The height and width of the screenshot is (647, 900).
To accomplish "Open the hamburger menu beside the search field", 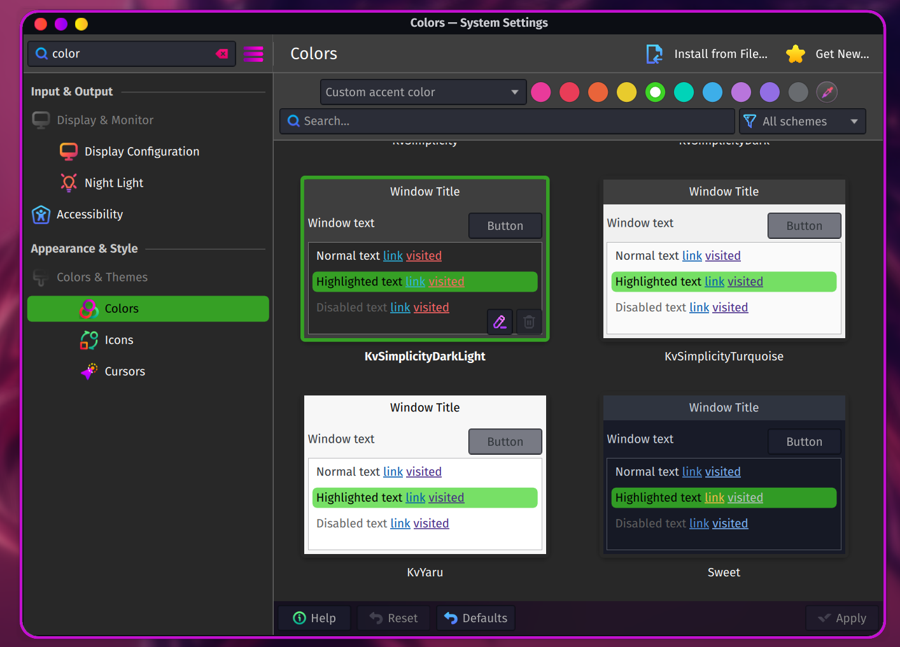I will click(x=253, y=54).
